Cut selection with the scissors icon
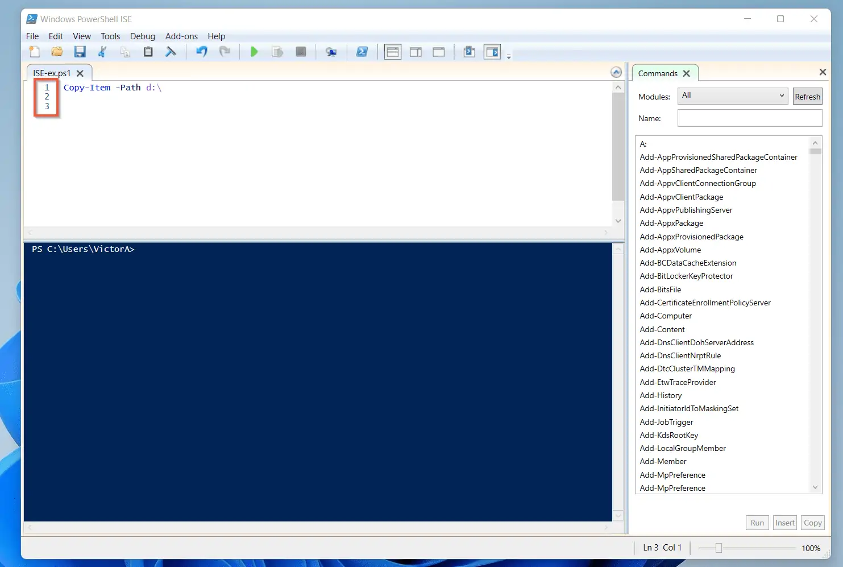Image resolution: width=843 pixels, height=567 pixels. [102, 52]
